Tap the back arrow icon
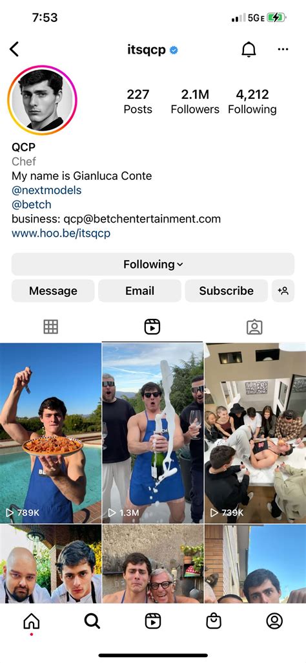 [x=14, y=49]
